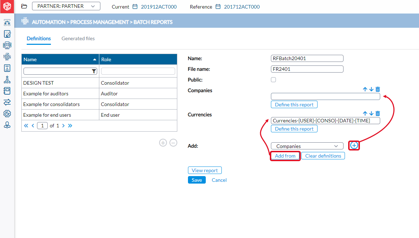
Task: Click the Cancel link
Action: coord(219,180)
